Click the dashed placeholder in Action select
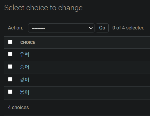The image size is (150, 116). 38,29
